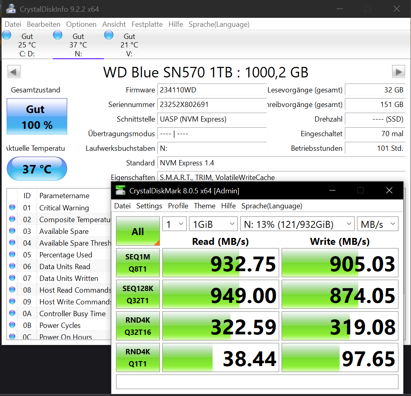411x396 pixels.
Task: Open Optionen menu in CrystalDiskInfo
Action: tap(81, 24)
